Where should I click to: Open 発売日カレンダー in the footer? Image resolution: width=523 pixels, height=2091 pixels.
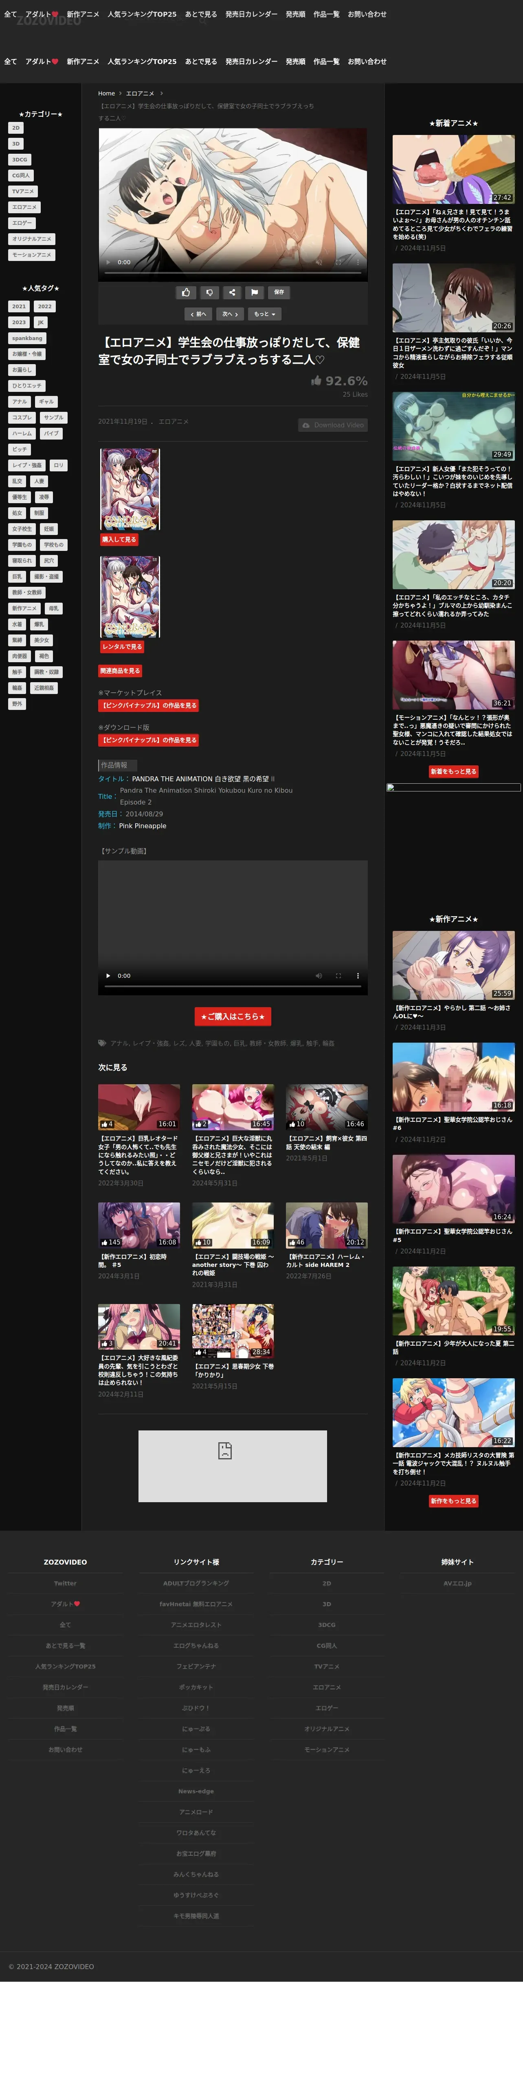pos(65,1688)
